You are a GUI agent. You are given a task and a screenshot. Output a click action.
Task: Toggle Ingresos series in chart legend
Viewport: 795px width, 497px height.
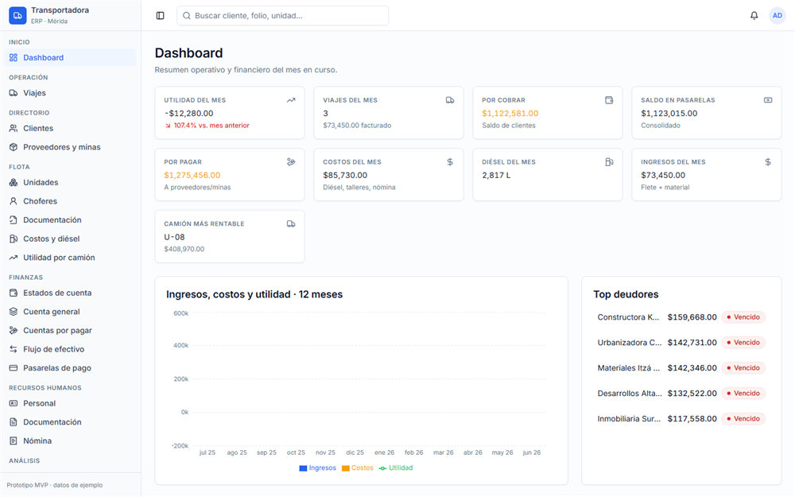[x=318, y=468]
